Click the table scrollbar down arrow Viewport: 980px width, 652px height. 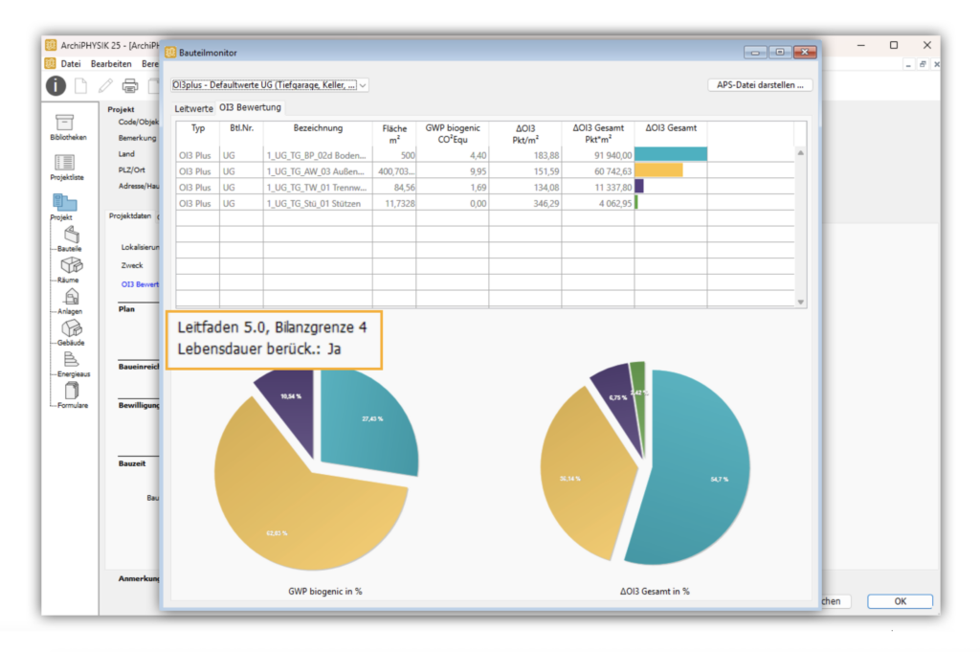point(801,303)
